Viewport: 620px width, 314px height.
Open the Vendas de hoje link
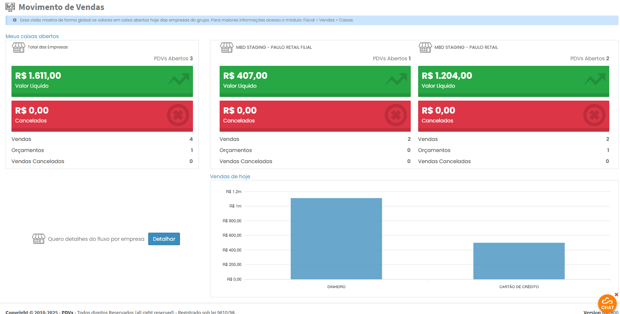pos(230,176)
